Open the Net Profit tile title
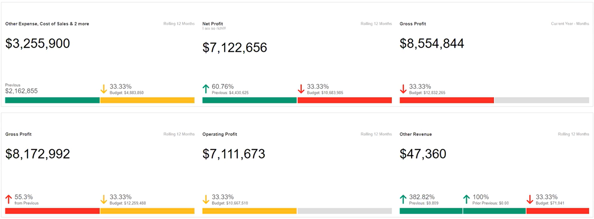This screenshot has height=219, width=594. click(213, 24)
